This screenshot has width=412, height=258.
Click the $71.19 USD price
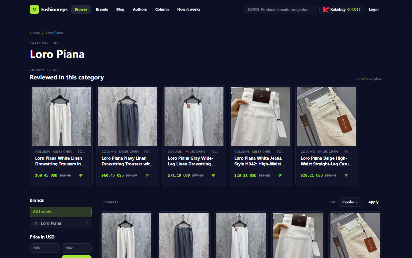[x=179, y=175]
